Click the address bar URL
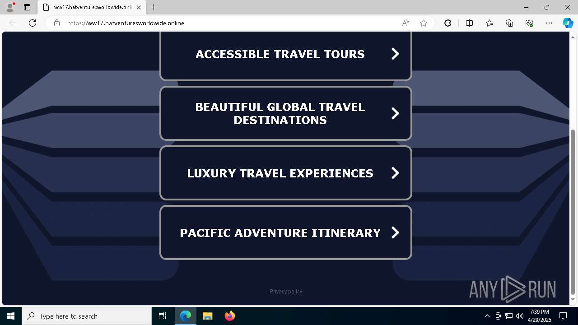 coord(126,23)
